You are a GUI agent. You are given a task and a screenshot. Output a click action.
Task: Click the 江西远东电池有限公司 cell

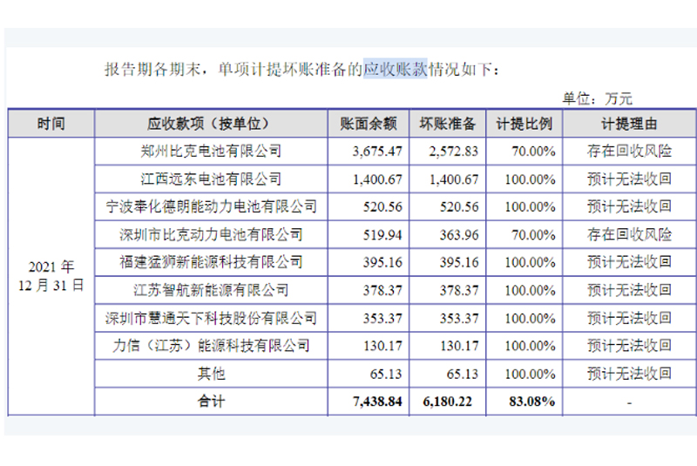tap(211, 179)
